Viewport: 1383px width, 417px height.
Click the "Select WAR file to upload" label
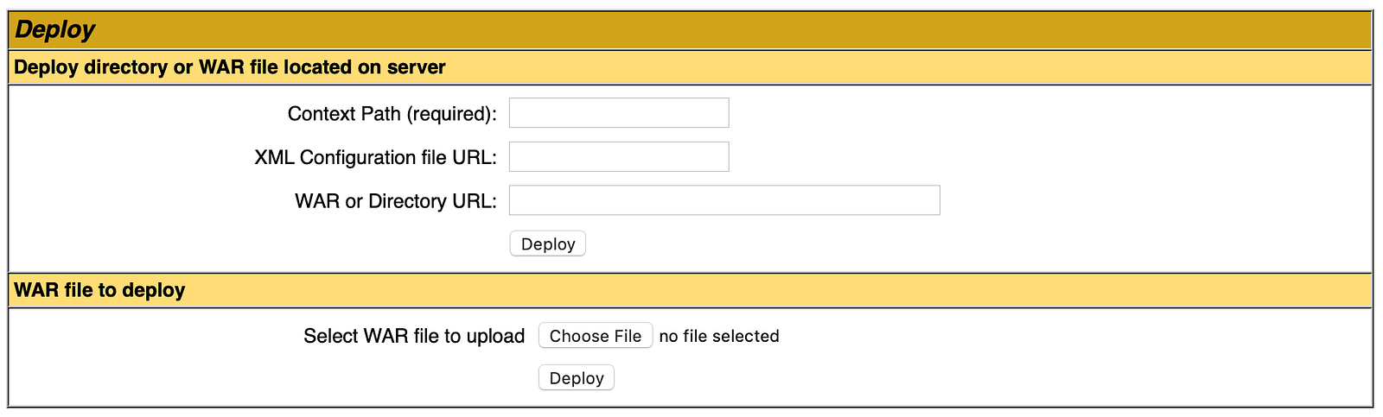coord(414,336)
